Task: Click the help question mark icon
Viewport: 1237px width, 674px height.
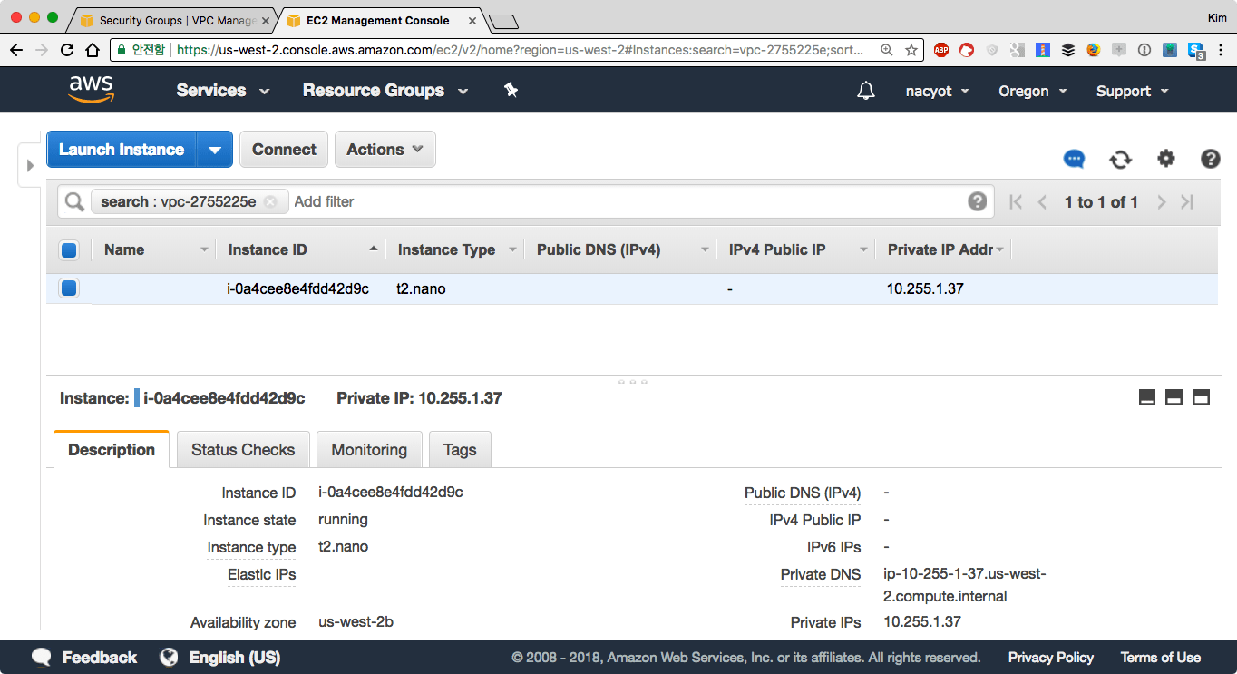Action: (x=1210, y=159)
